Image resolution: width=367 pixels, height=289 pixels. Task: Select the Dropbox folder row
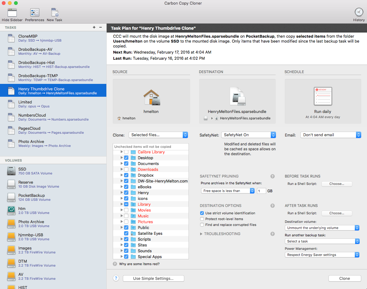point(151,175)
